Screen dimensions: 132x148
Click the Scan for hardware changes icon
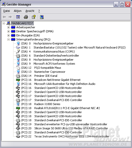tap(42, 17)
